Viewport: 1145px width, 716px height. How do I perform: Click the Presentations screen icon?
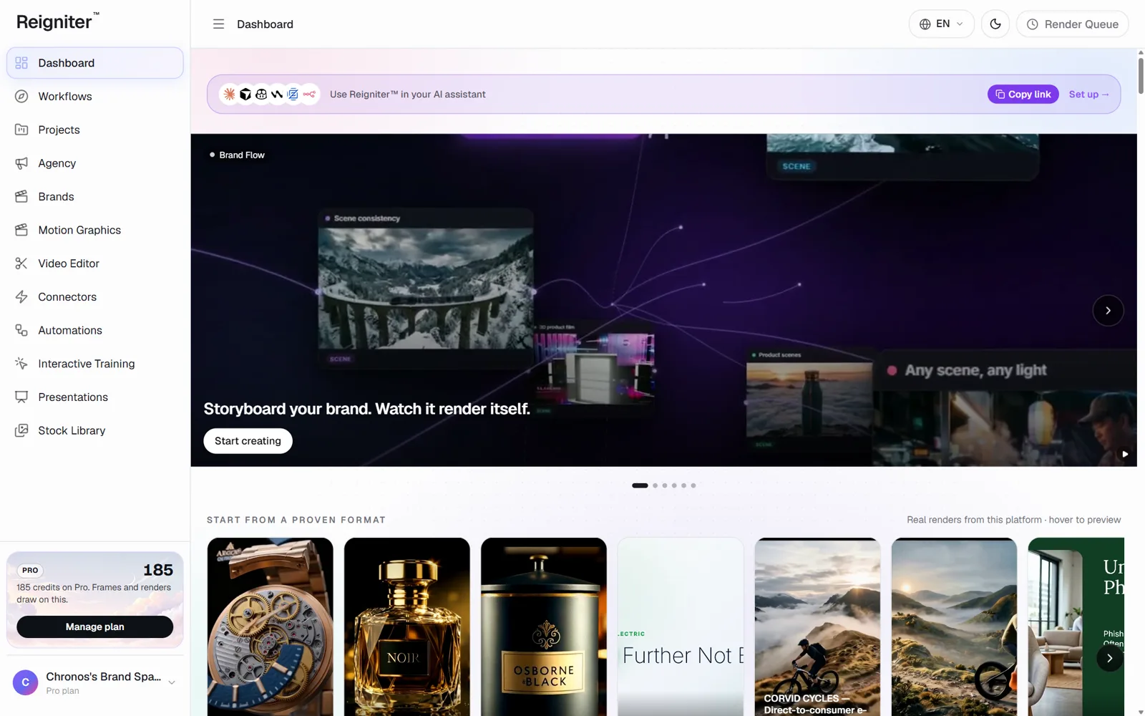[x=21, y=397]
